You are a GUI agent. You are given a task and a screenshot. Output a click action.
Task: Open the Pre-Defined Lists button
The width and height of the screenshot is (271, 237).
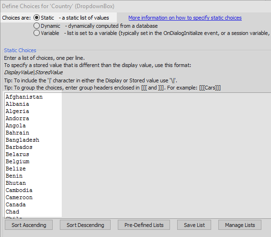[x=144, y=225]
